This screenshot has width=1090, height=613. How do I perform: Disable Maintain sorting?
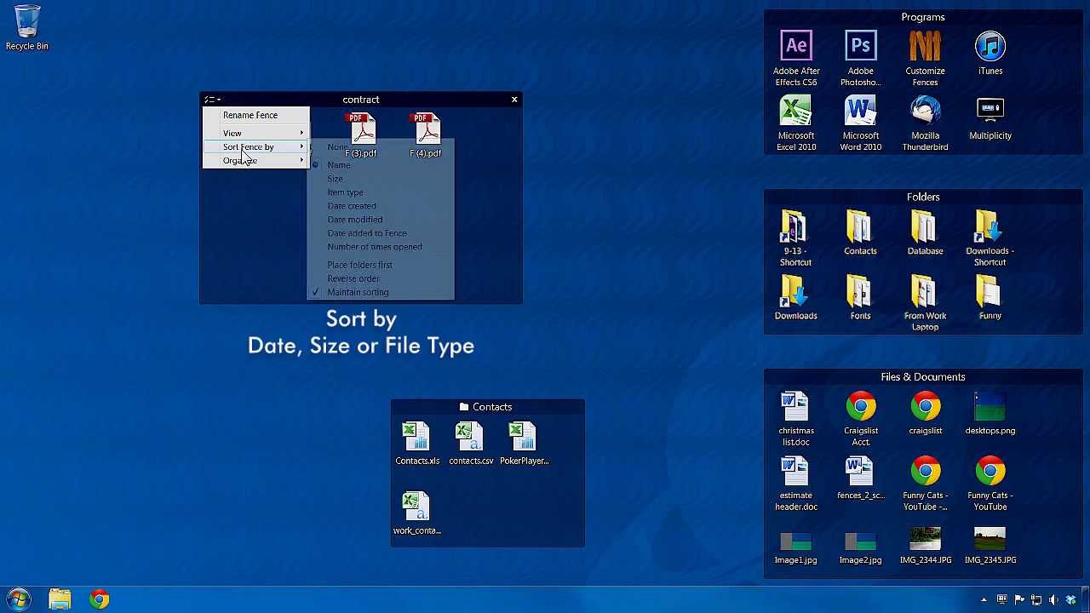(x=358, y=292)
